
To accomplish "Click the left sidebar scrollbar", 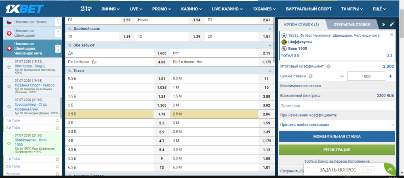I will click(61, 108).
